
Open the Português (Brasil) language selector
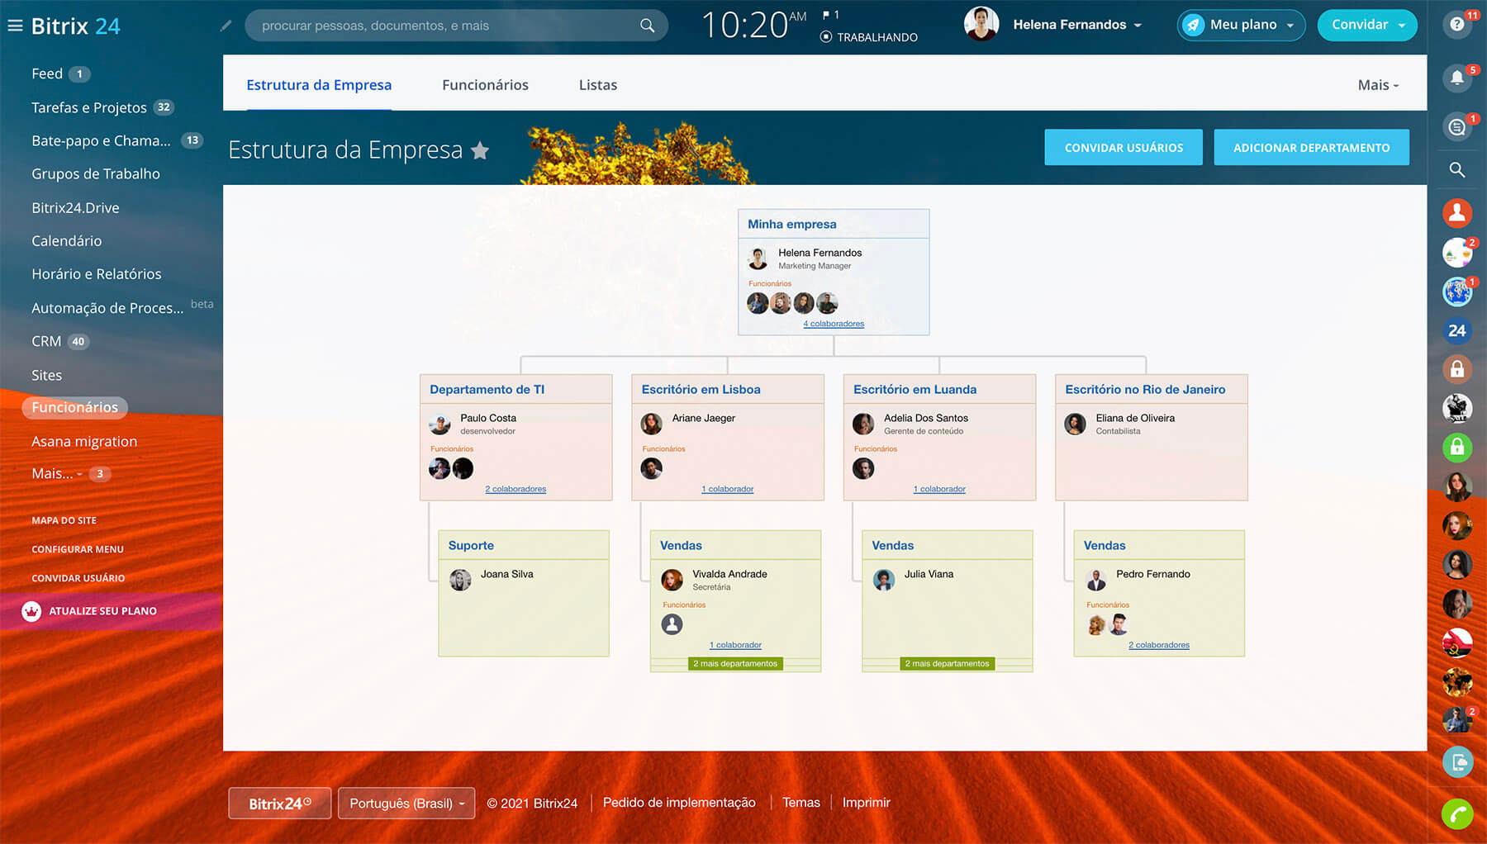[x=406, y=803]
